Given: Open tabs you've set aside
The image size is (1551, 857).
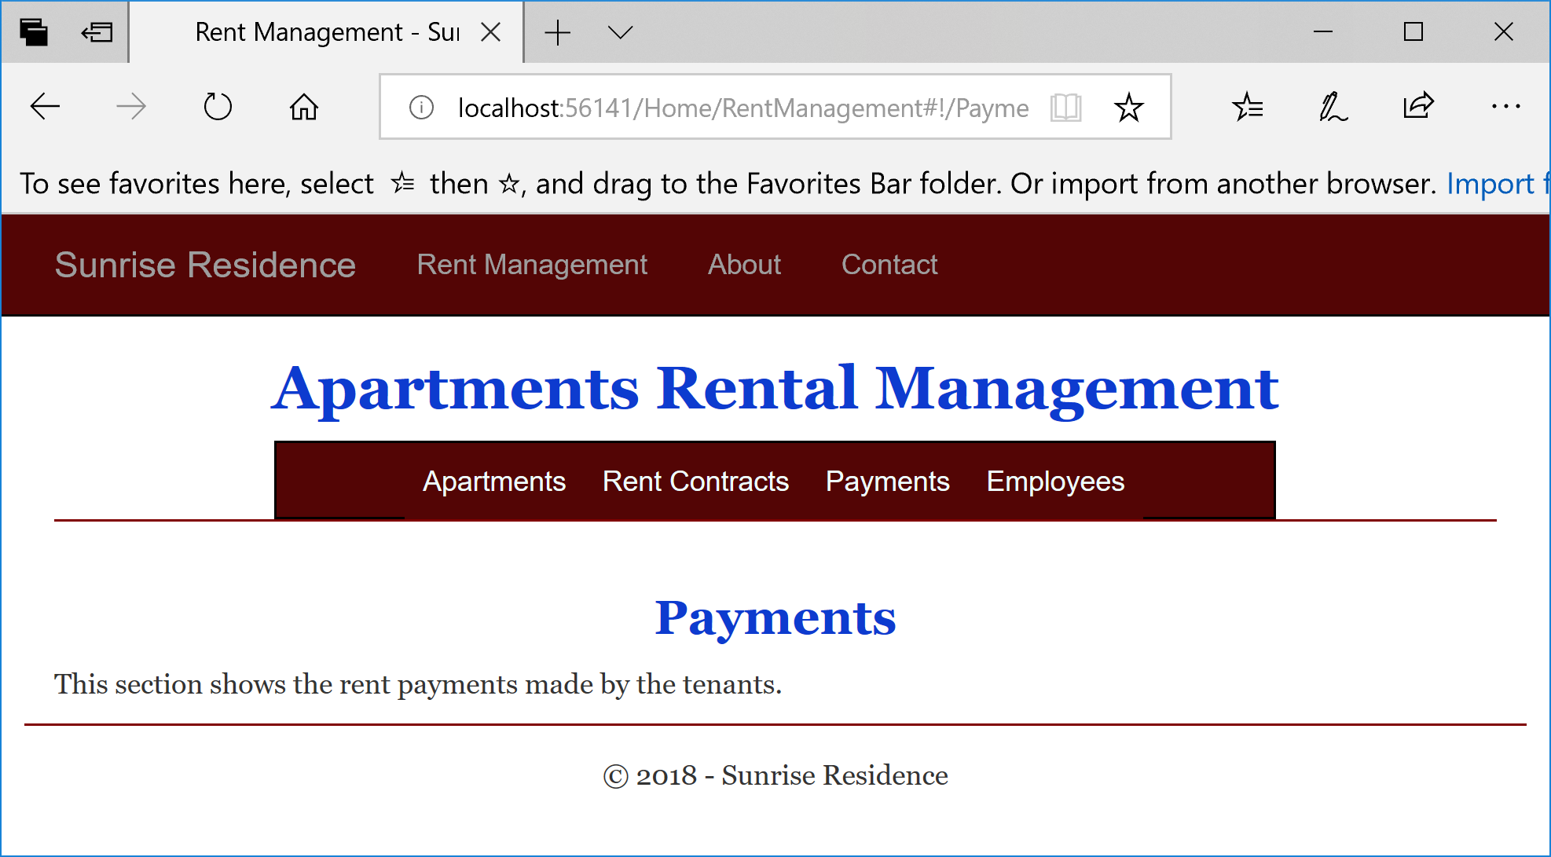Looking at the screenshot, I should pyautogui.click(x=34, y=32).
